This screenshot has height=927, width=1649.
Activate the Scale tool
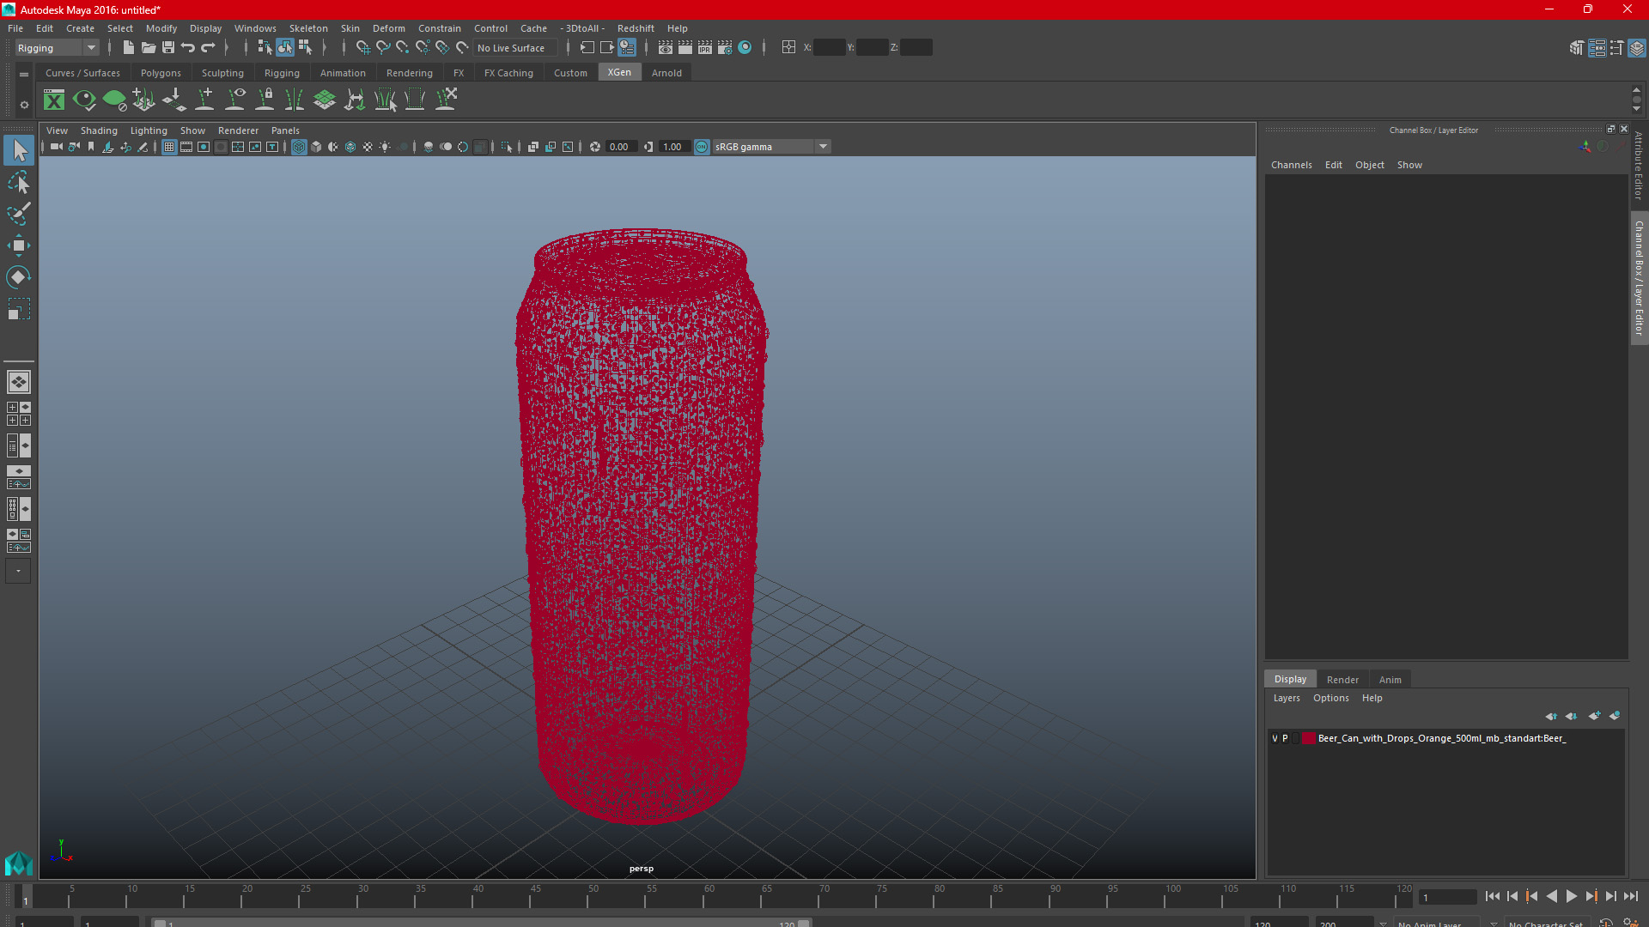(x=19, y=308)
